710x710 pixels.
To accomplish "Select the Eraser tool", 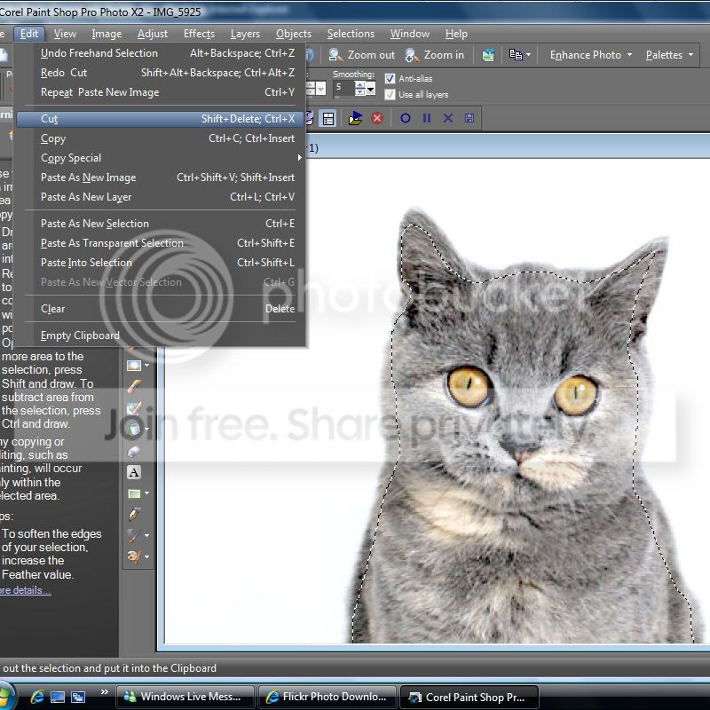I will (135, 451).
